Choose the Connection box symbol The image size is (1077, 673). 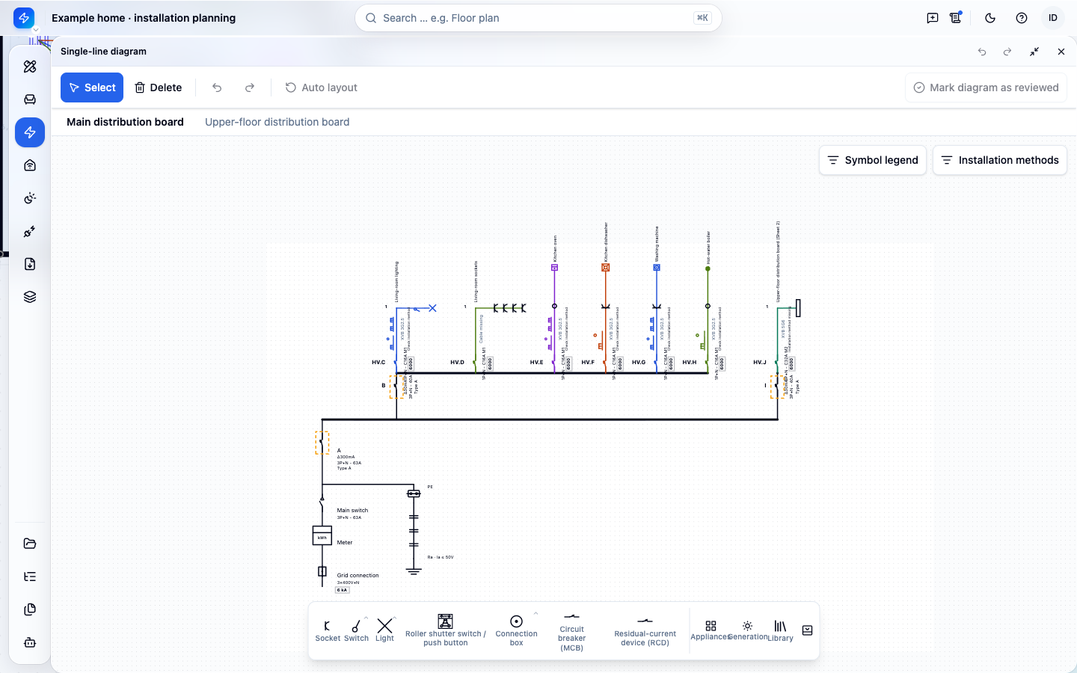516,630
